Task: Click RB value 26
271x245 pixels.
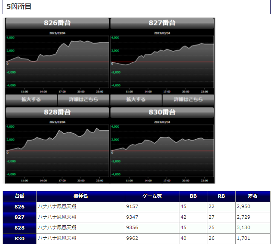Action: pos(211,238)
